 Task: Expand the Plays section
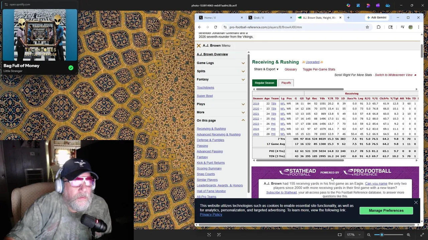[221, 104]
